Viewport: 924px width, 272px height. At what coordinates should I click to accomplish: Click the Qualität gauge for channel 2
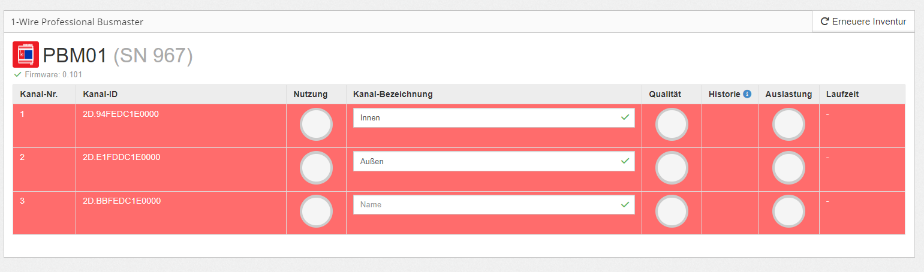click(x=672, y=168)
